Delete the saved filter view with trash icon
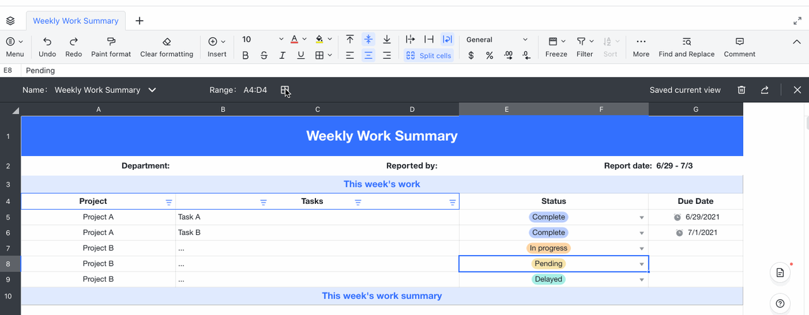The width and height of the screenshot is (809, 315). (x=741, y=90)
